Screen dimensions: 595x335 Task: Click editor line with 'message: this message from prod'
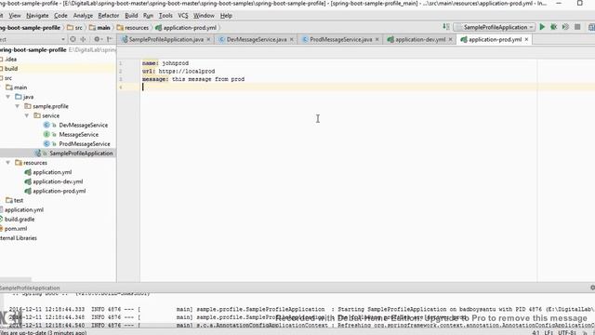point(193,79)
